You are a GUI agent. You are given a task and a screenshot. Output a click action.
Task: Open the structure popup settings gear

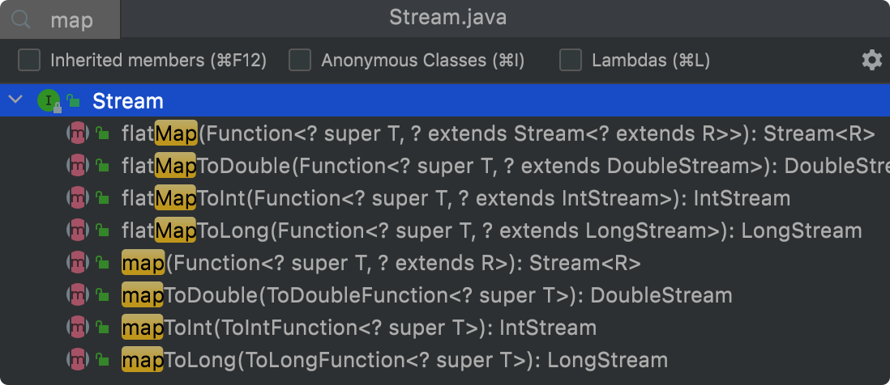872,60
